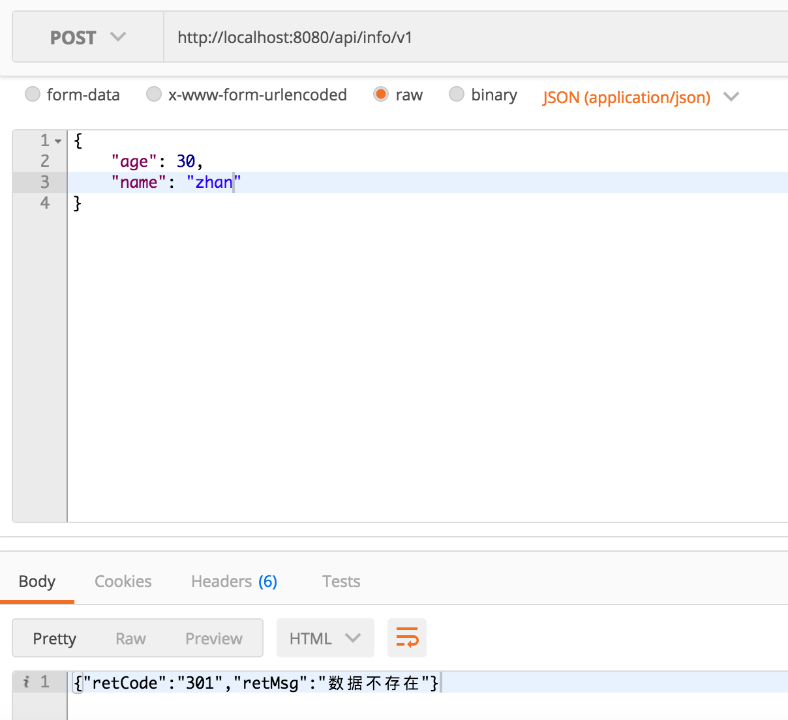
Task: Switch to the Cookies tab
Action: click(x=123, y=581)
